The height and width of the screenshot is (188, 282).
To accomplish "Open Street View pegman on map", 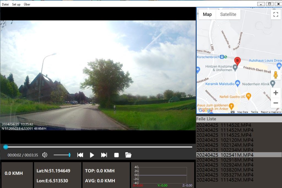I will 275,75.
